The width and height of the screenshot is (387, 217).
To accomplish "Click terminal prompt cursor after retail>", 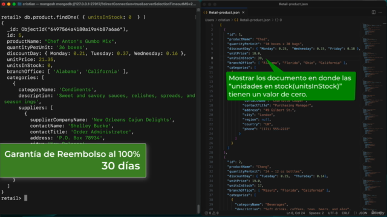I will [x=25, y=198].
